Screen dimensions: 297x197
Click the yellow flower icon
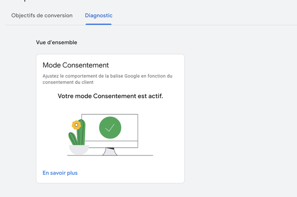pyautogui.click(x=76, y=125)
